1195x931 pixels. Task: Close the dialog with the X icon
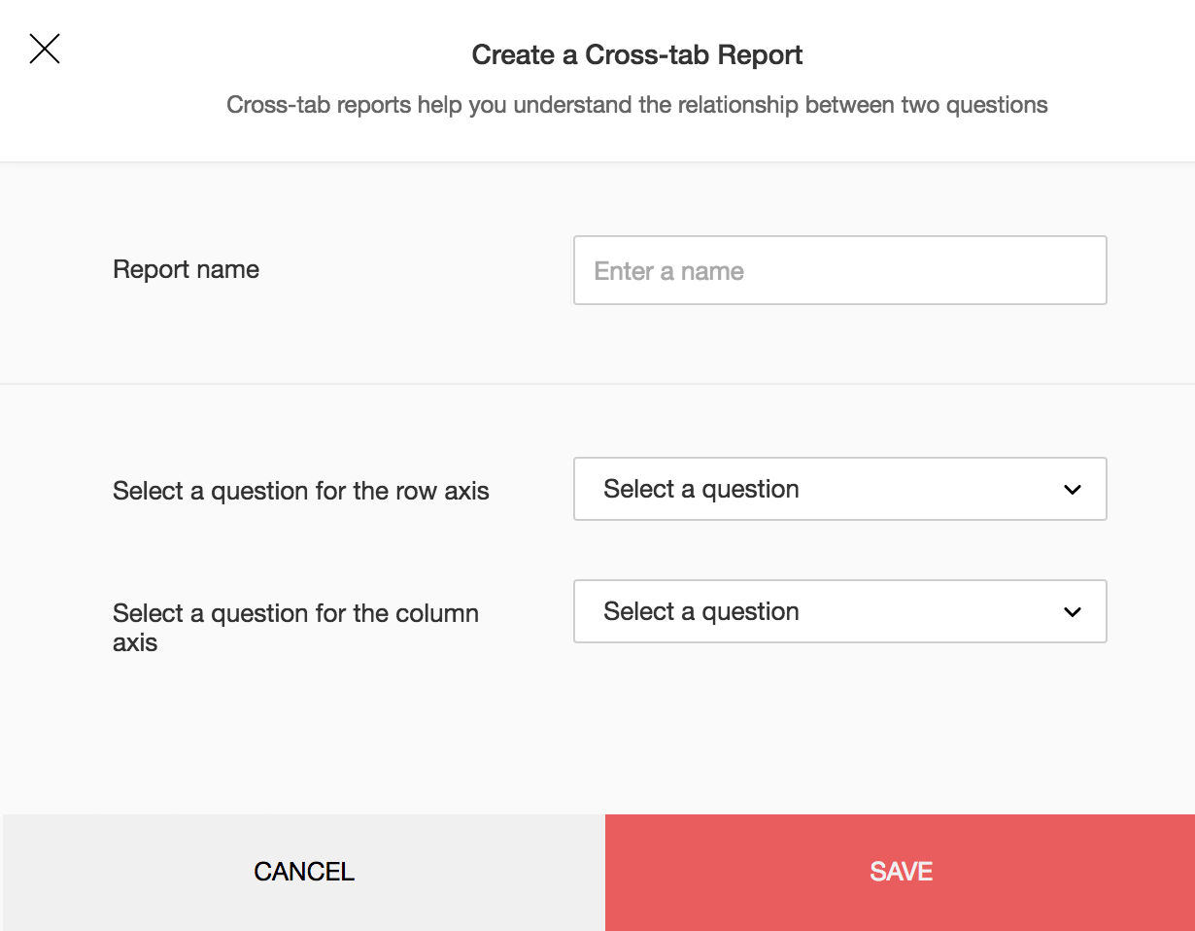point(45,49)
